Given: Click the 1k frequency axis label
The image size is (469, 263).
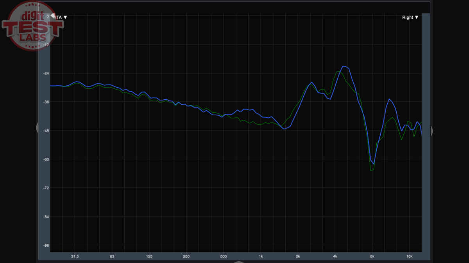Looking at the screenshot, I should [x=261, y=256].
